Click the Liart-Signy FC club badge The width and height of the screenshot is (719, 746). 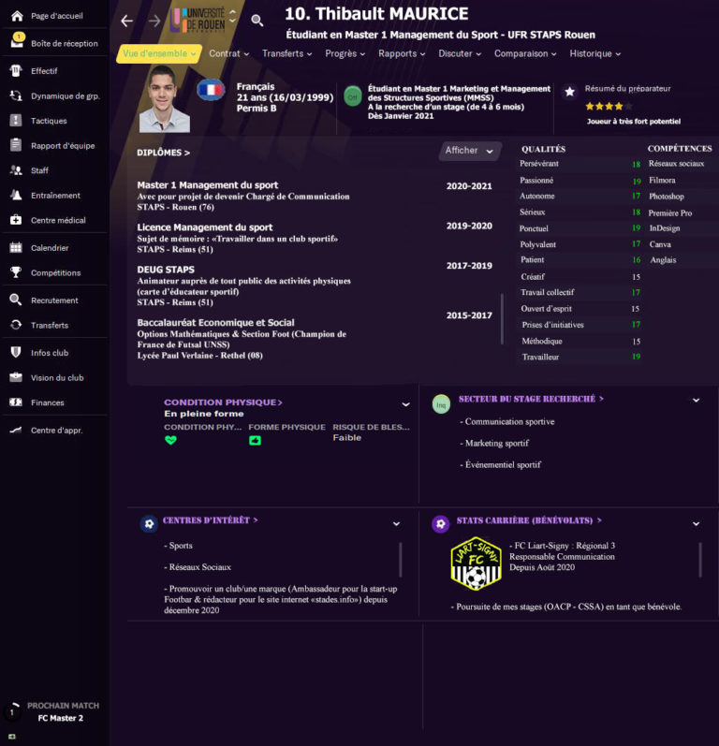tap(476, 563)
